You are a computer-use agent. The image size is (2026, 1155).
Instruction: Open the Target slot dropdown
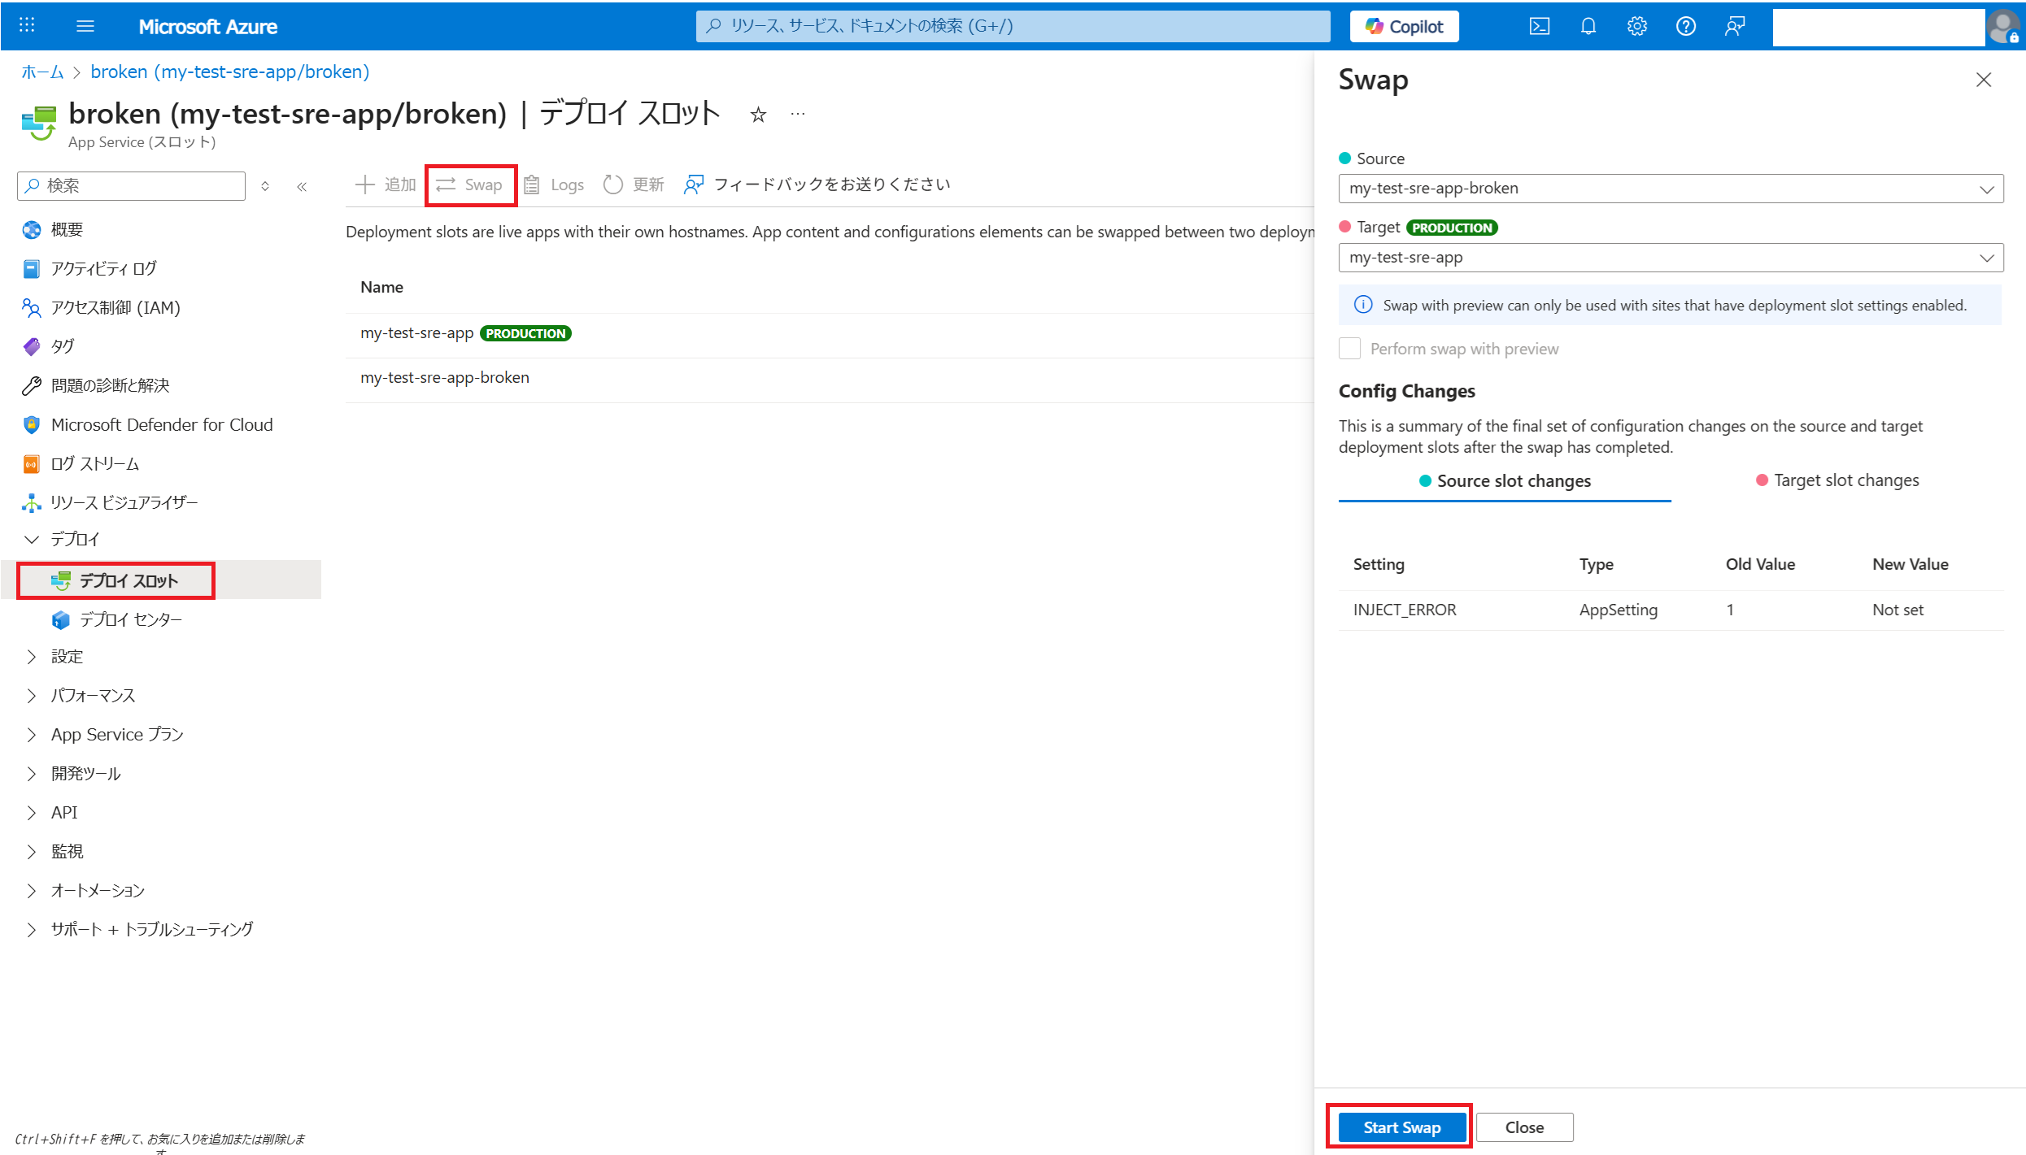[1671, 258]
